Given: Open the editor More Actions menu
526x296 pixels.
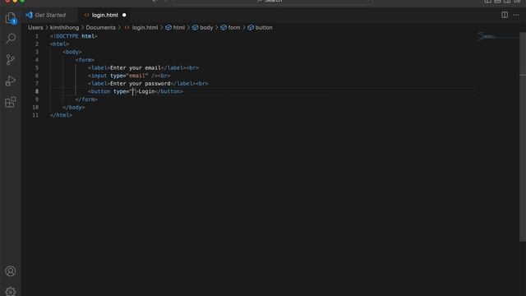Looking at the screenshot, I should pos(516,15).
